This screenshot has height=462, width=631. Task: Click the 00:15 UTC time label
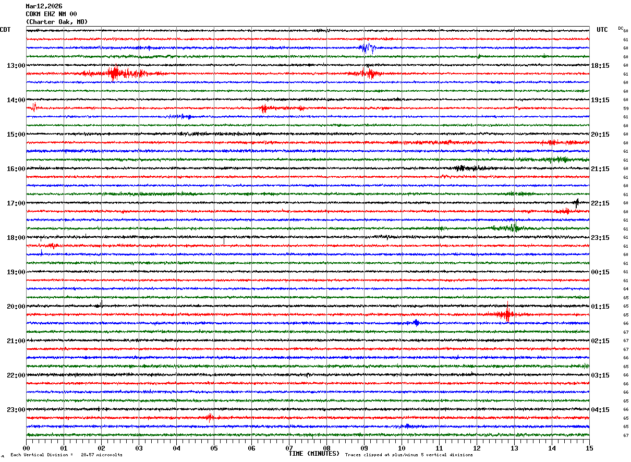600,272
